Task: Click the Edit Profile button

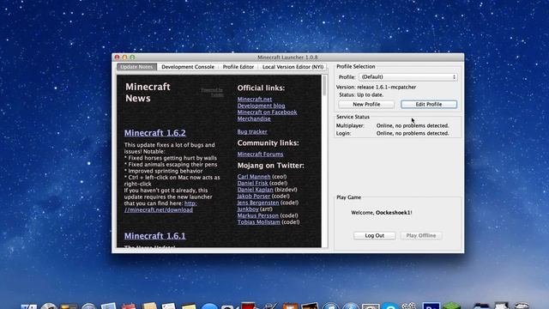Action: point(429,104)
